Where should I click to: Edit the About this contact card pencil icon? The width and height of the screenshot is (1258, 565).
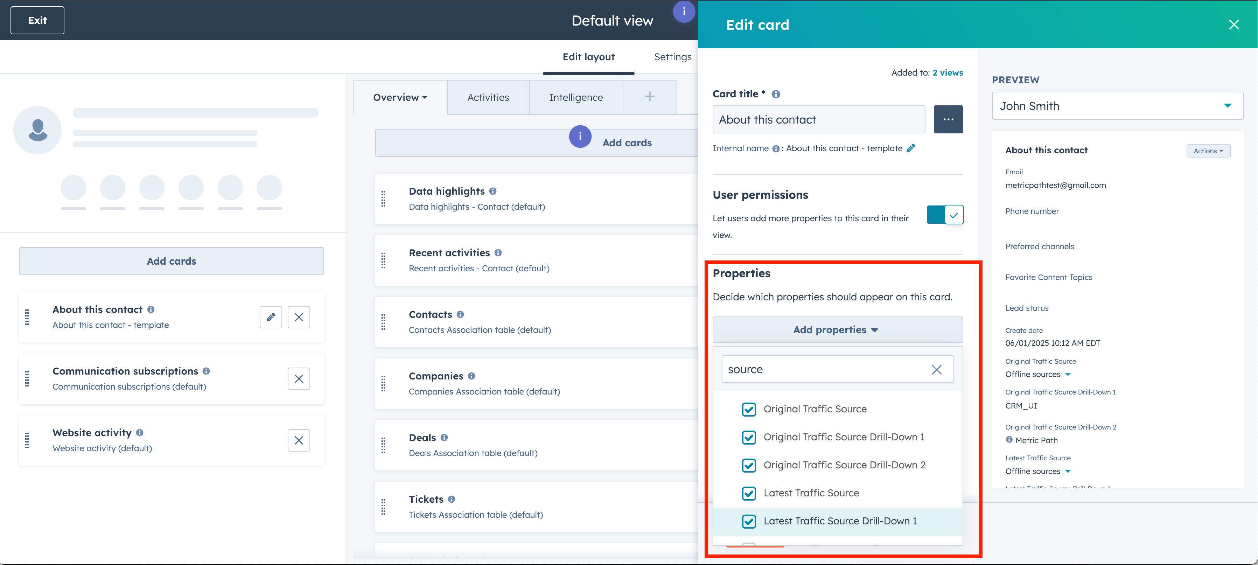(271, 318)
